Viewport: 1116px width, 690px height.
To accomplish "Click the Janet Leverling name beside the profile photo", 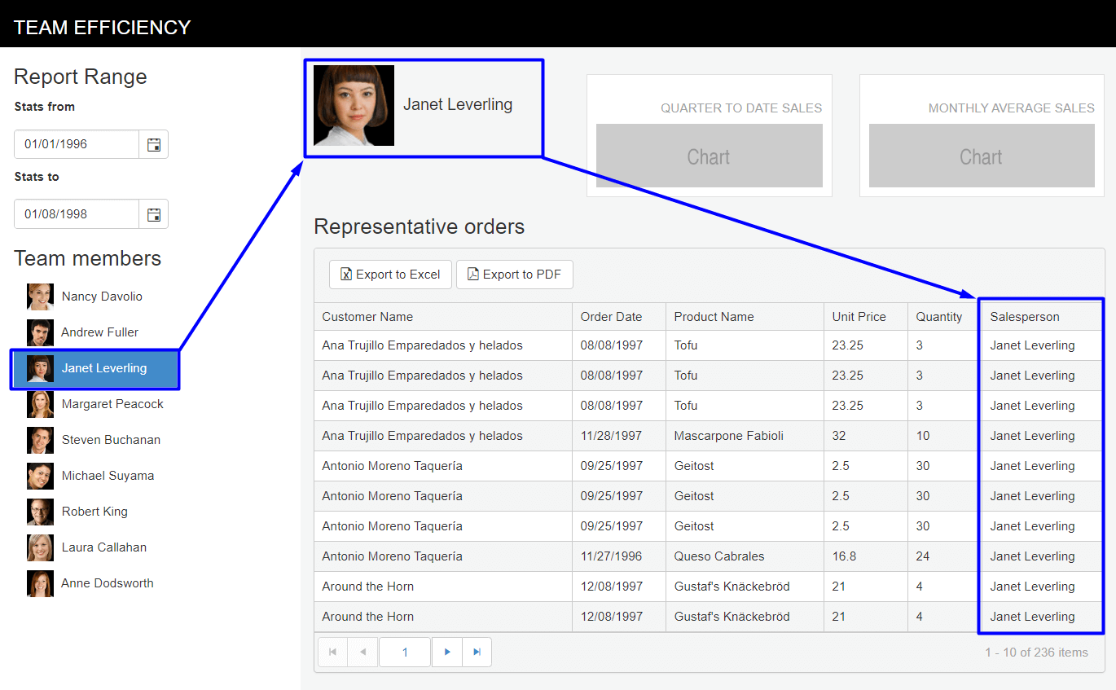I will point(458,104).
